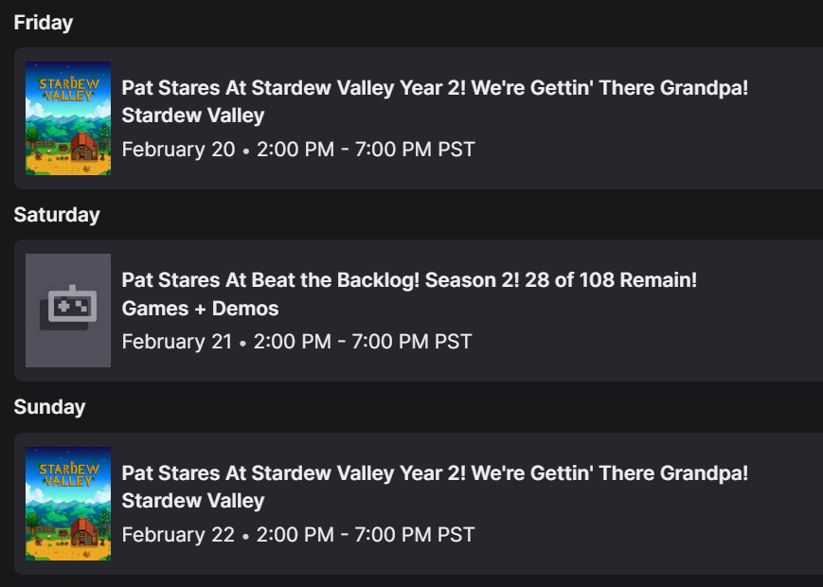Select the Games + Demos category link
This screenshot has height=587, width=823.
(200, 309)
